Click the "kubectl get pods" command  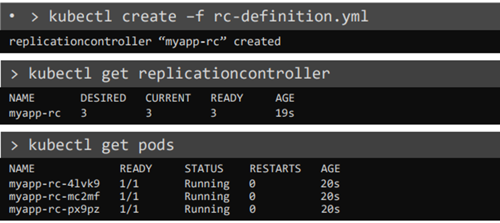click(102, 145)
